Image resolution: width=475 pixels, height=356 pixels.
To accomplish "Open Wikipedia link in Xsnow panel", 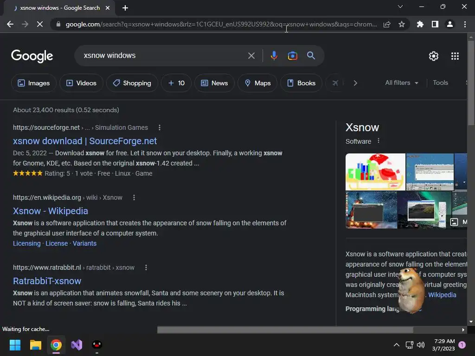I will [442, 295].
